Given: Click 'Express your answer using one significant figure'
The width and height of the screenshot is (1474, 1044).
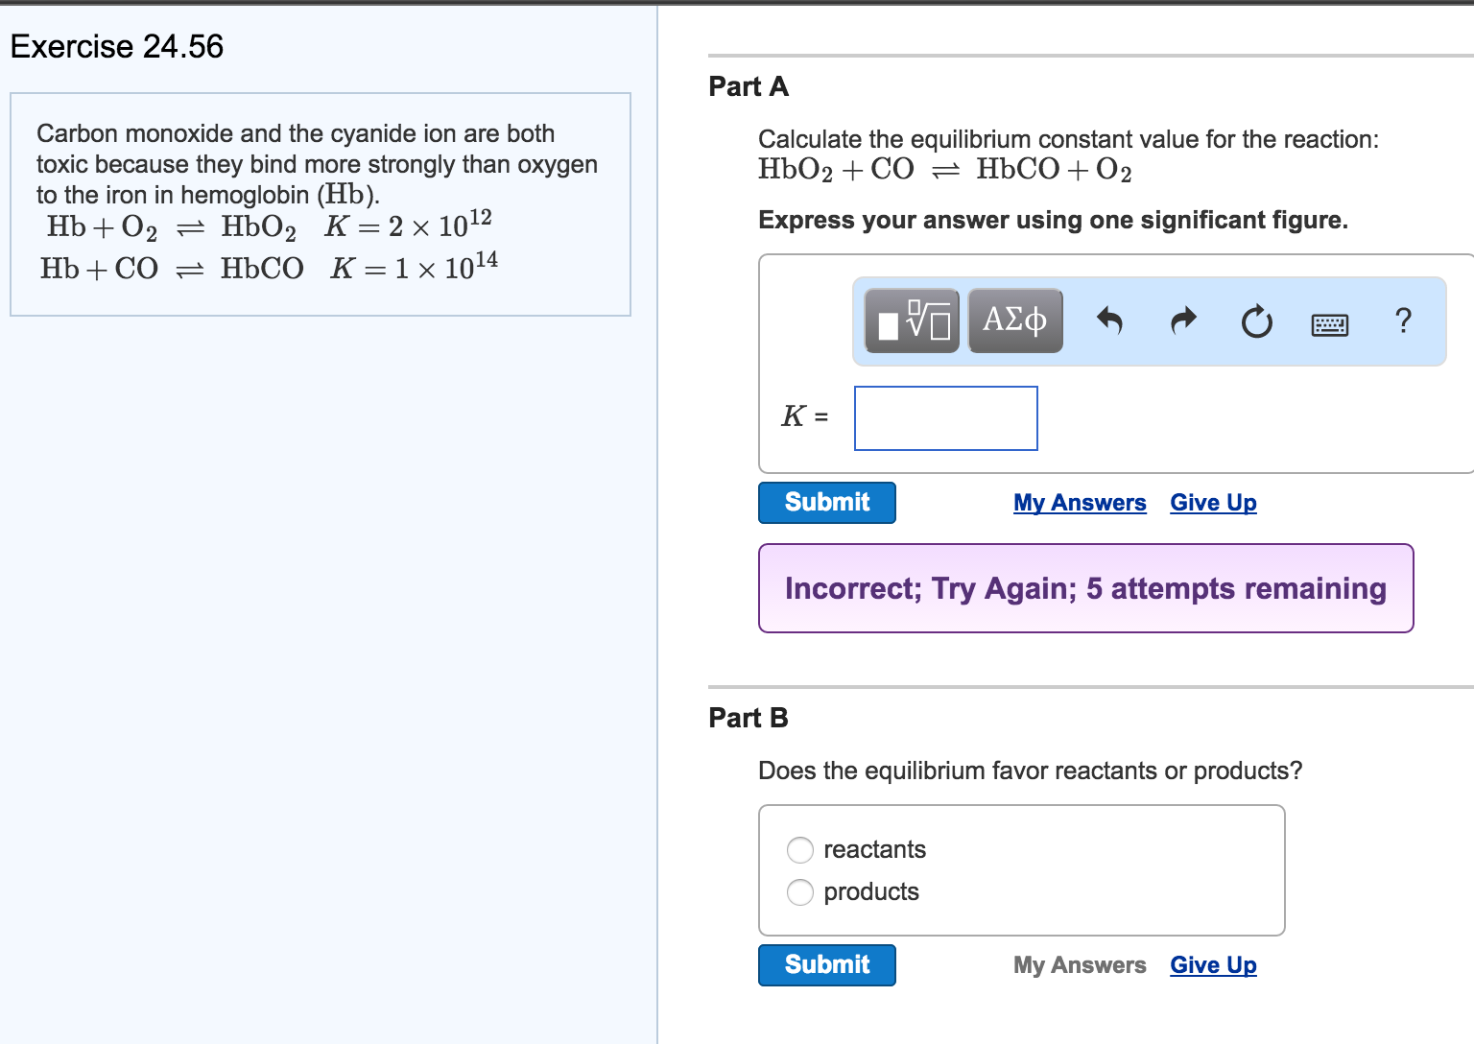Looking at the screenshot, I should click(1053, 220).
